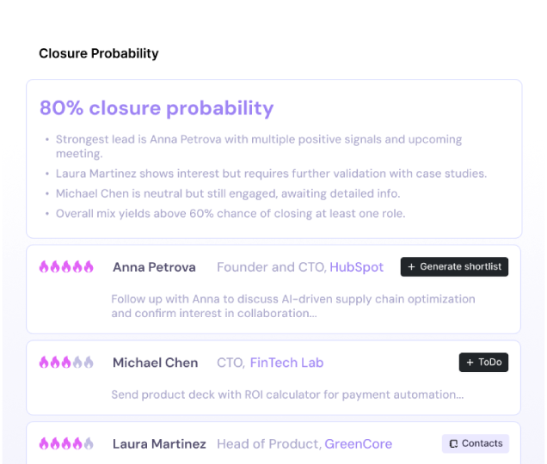Click the Contacts button icon
547x464 pixels.
point(453,444)
